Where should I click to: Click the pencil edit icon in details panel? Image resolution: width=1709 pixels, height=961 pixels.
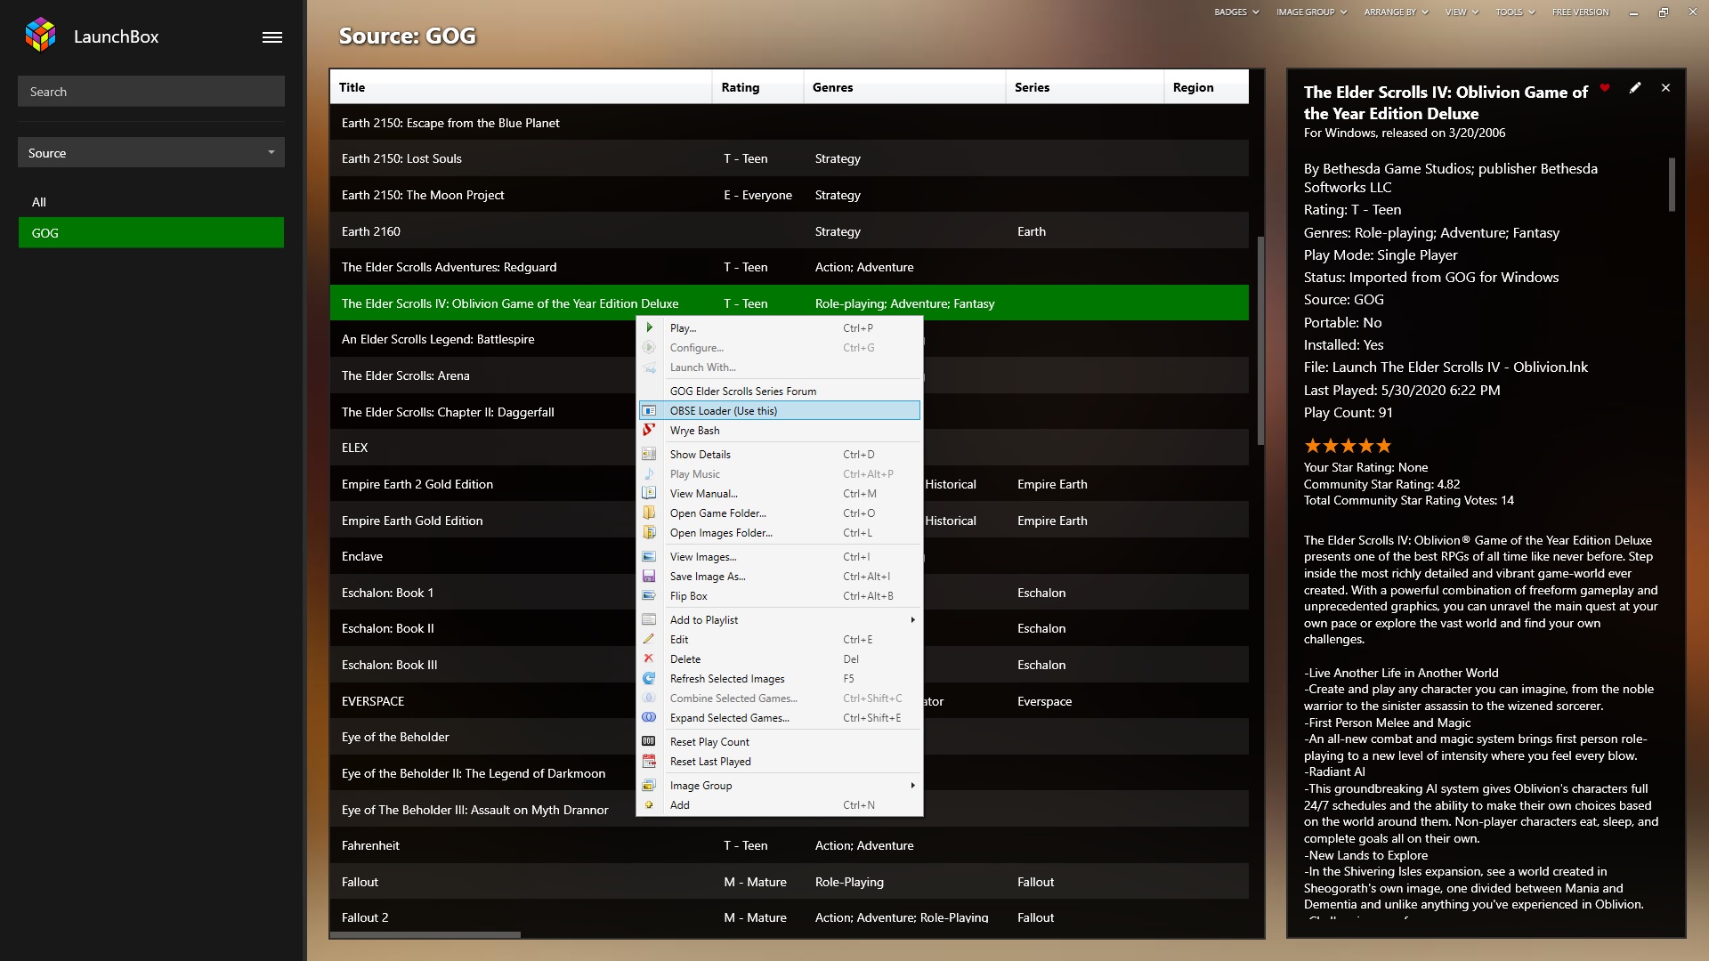point(1635,88)
